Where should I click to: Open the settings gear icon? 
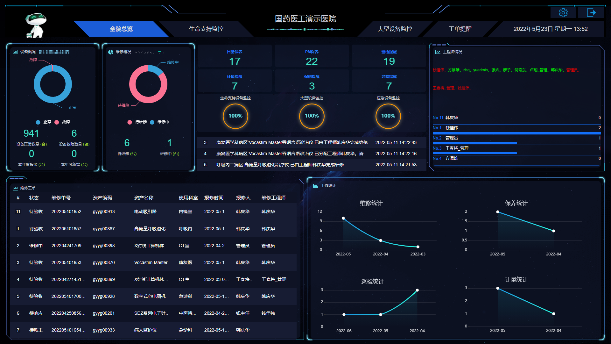[563, 13]
